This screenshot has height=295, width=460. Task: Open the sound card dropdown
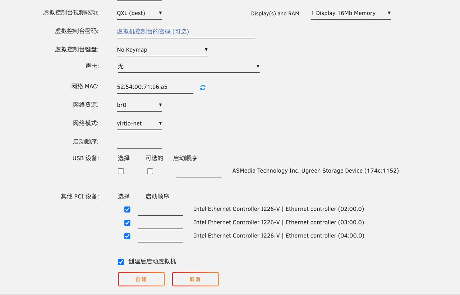[x=188, y=66]
